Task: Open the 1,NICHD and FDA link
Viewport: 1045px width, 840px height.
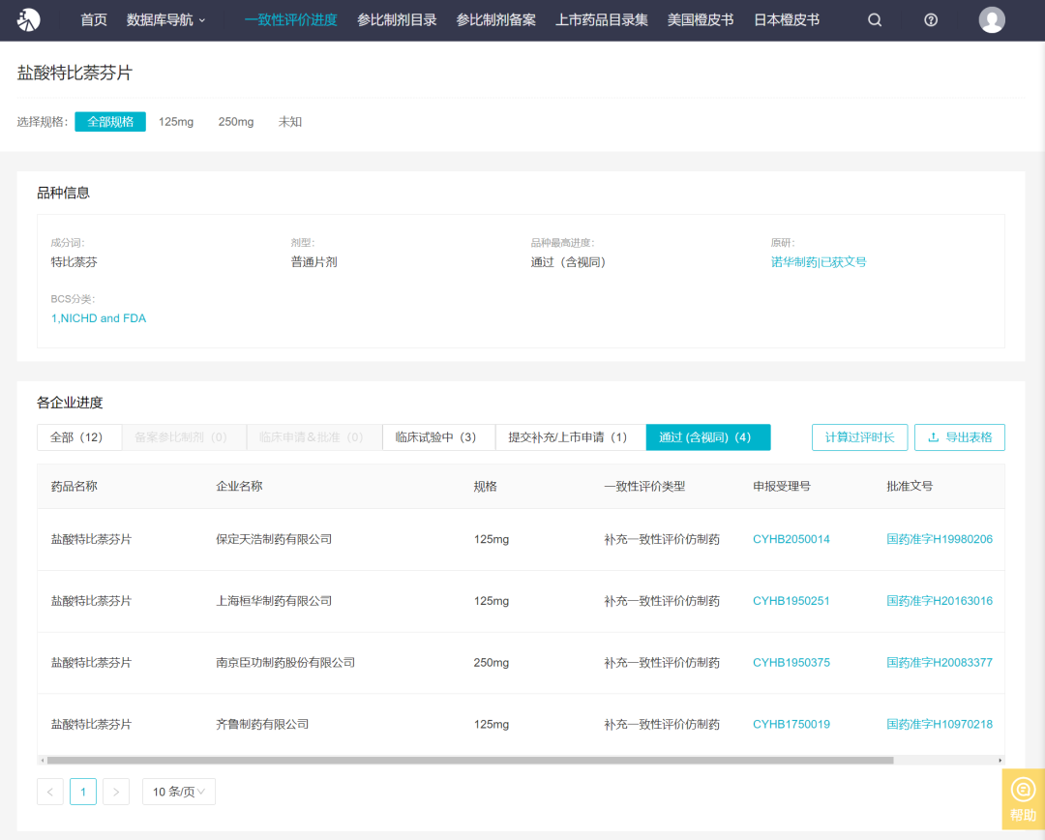Action: pyautogui.click(x=99, y=318)
